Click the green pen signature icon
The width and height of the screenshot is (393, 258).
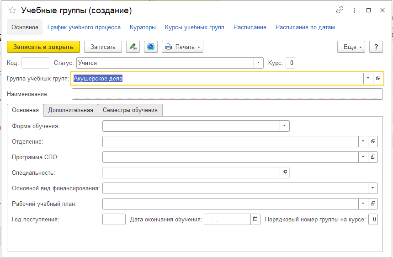click(x=133, y=47)
